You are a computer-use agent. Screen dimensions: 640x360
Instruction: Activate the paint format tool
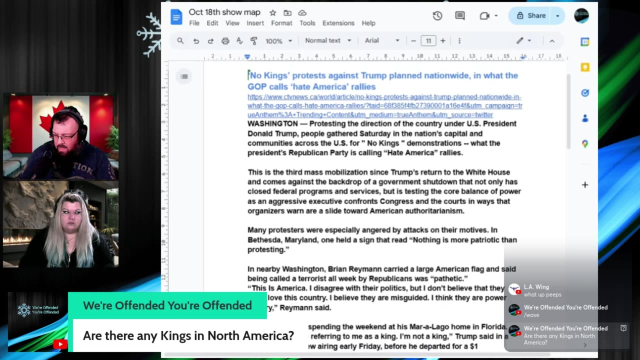[x=253, y=41]
